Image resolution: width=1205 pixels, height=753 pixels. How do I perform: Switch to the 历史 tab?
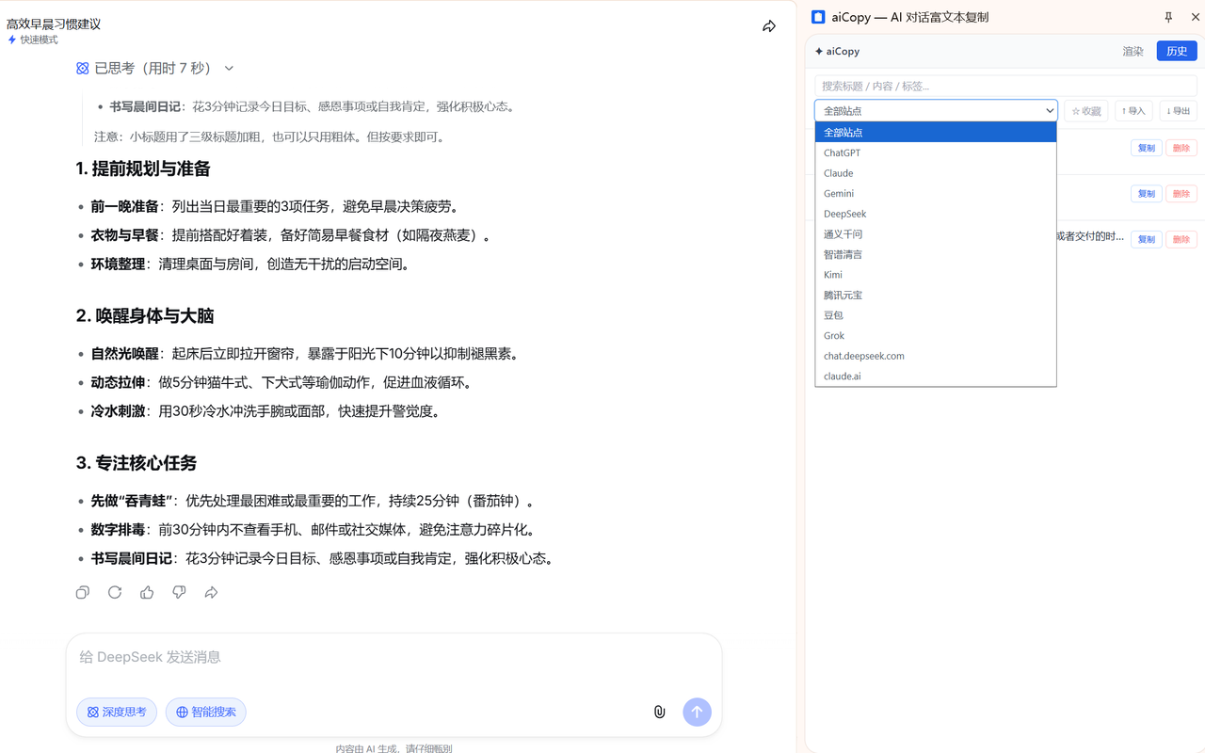tap(1176, 51)
